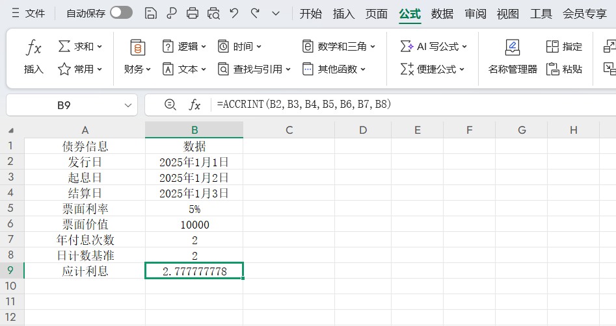The width and height of the screenshot is (616, 326).
Task: Open the 其他函数 dropdown
Action: click(334, 69)
